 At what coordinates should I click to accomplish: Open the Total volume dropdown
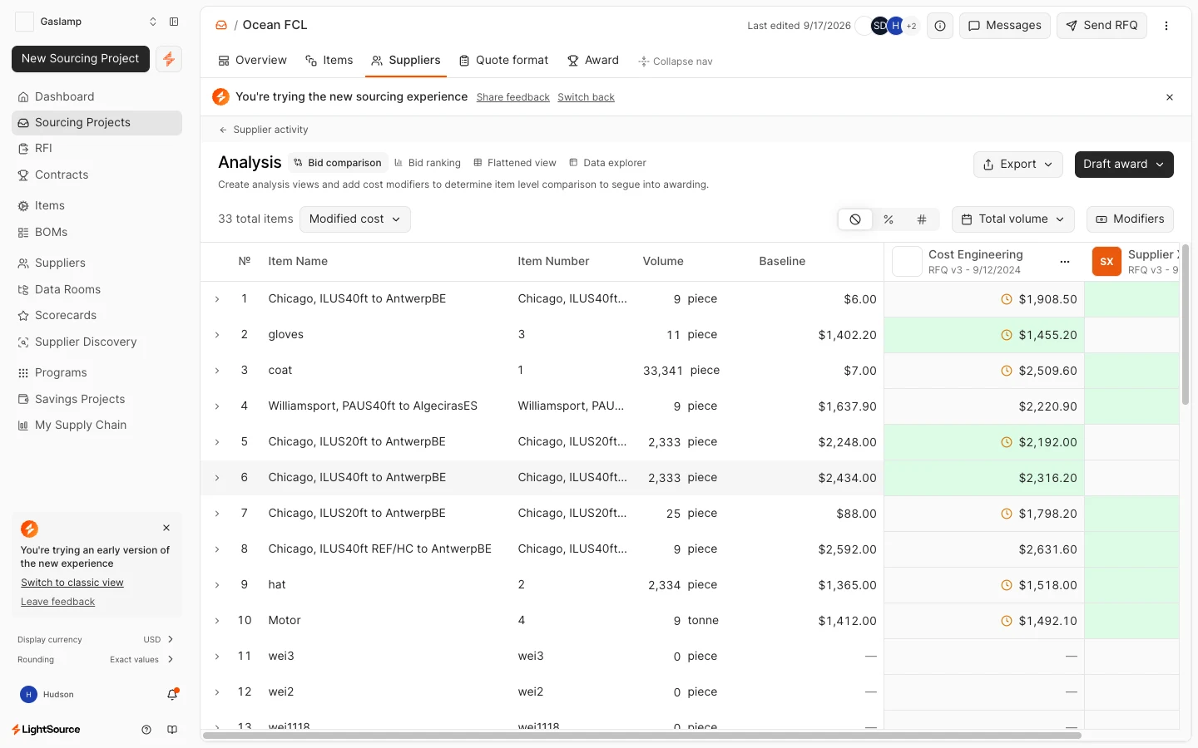(x=1013, y=219)
